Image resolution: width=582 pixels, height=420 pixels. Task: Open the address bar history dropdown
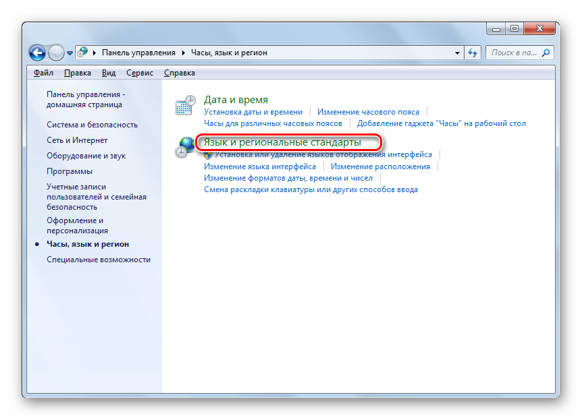(457, 53)
